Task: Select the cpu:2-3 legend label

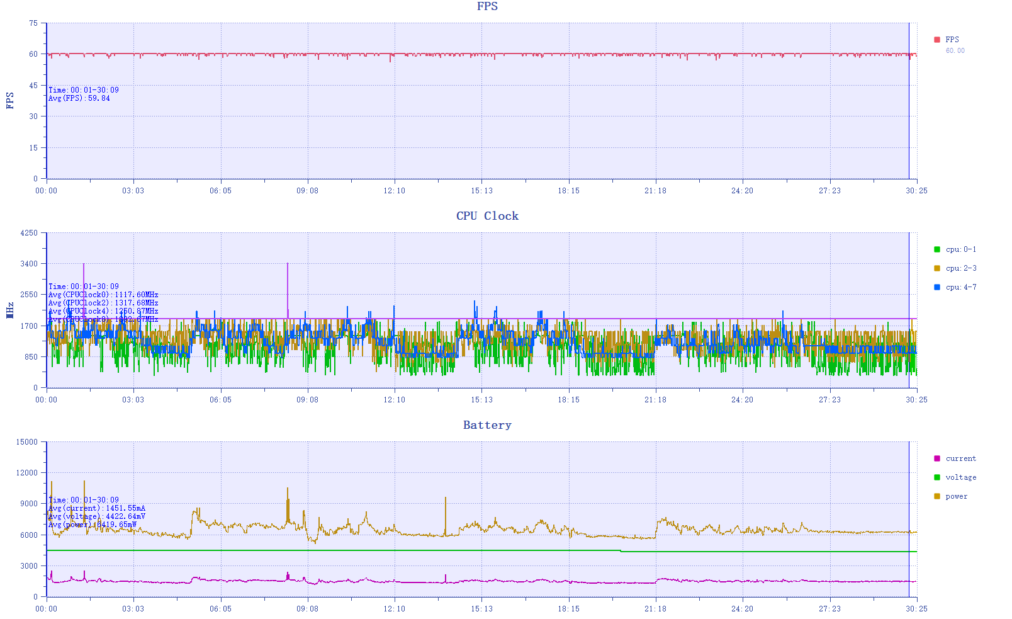Action: pyautogui.click(x=961, y=268)
